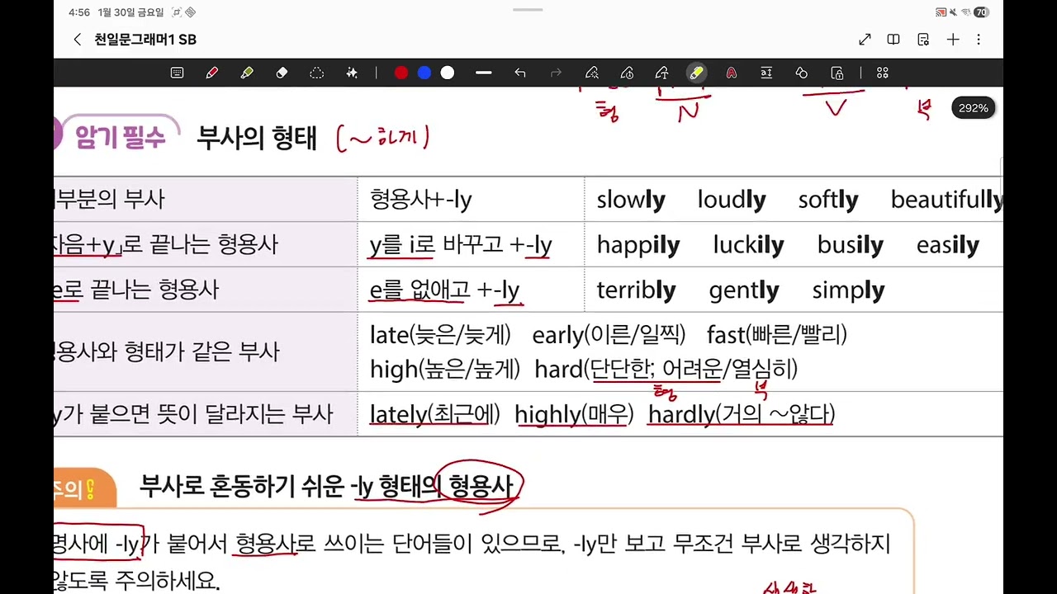Viewport: 1057px width, 594px height.
Task: Tap the word gently in the table
Action: pyautogui.click(x=743, y=290)
